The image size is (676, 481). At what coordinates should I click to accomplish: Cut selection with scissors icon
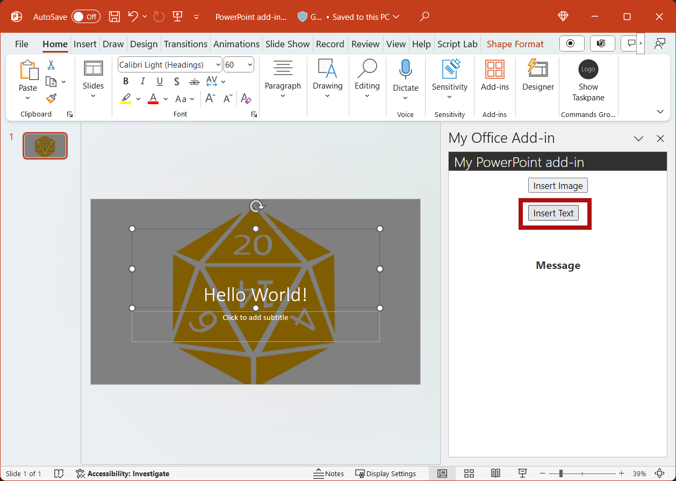51,65
